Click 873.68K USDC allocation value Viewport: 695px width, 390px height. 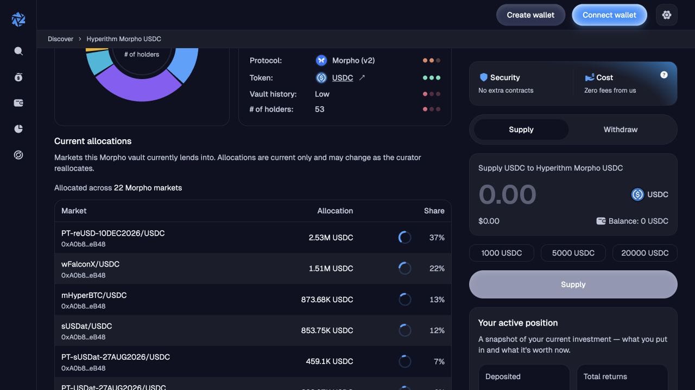pos(327,300)
